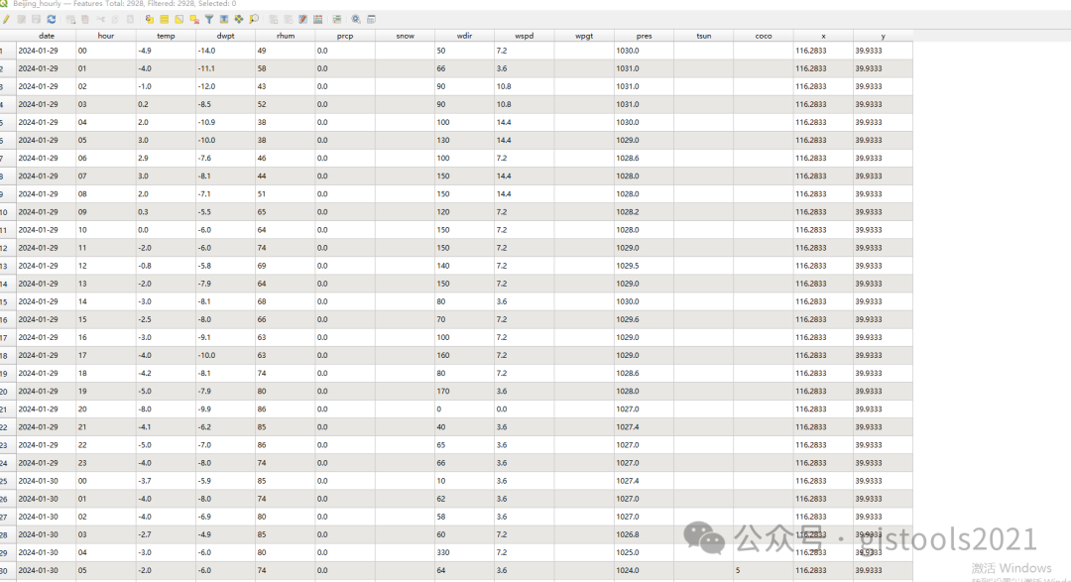
Task: Open the filter features using form funnel icon
Action: coord(209,19)
